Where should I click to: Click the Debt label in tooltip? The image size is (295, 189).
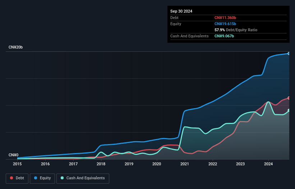coord(174,18)
